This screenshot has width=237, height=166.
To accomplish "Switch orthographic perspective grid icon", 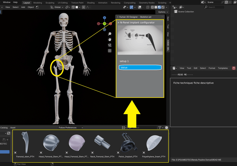I will [x=110, y=51].
